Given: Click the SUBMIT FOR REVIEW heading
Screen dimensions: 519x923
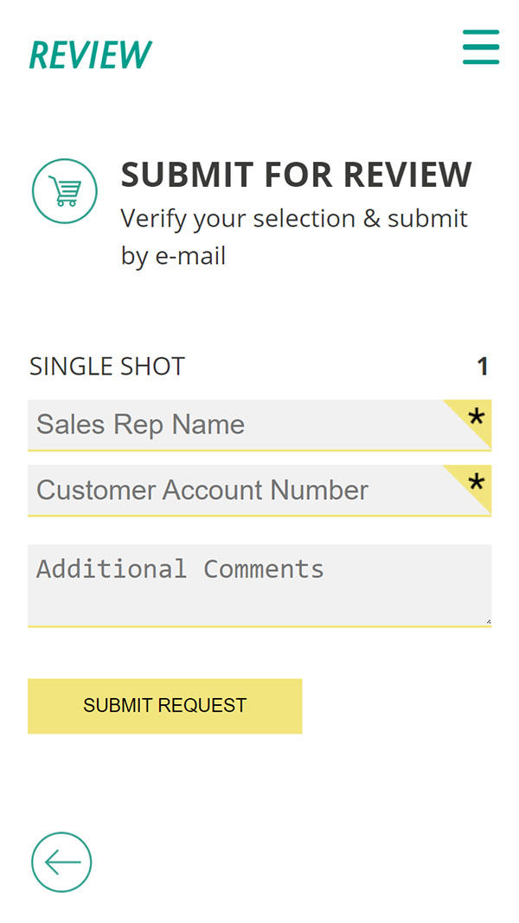Looking at the screenshot, I should [297, 175].
